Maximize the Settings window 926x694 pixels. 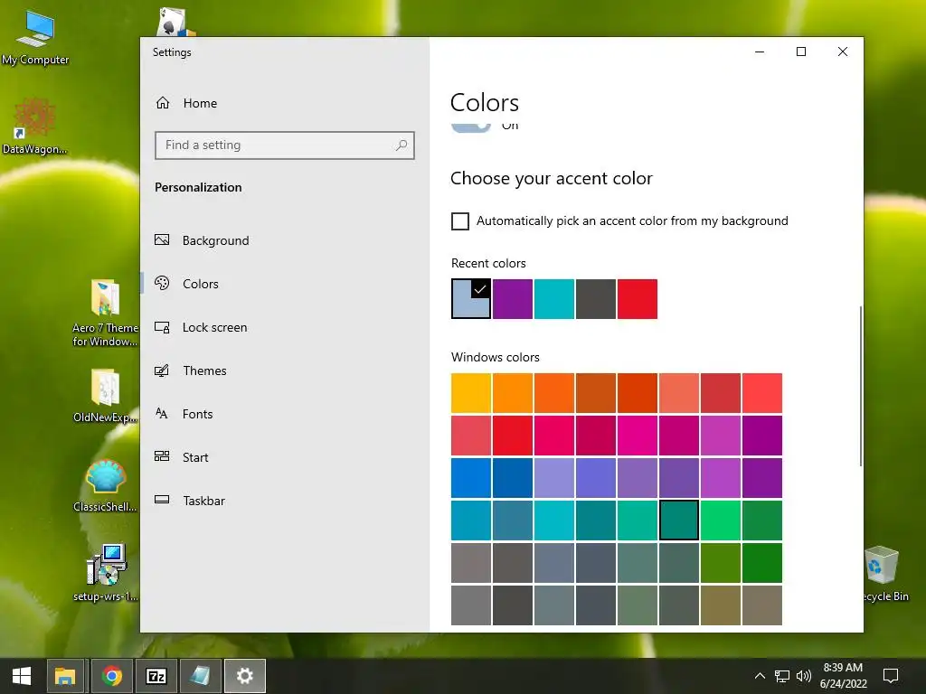801,52
